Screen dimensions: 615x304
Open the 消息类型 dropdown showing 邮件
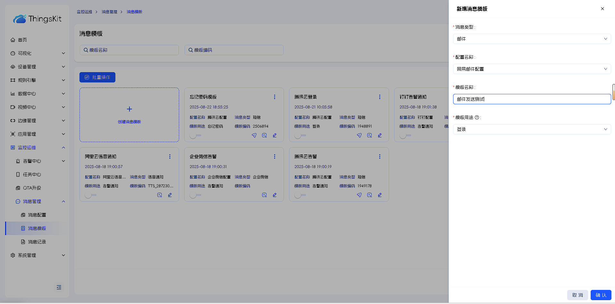(x=532, y=39)
